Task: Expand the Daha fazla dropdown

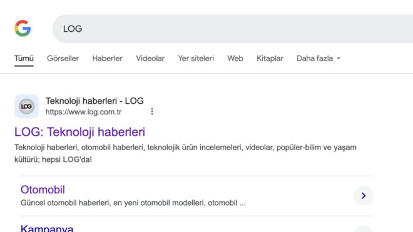Action: (x=318, y=58)
